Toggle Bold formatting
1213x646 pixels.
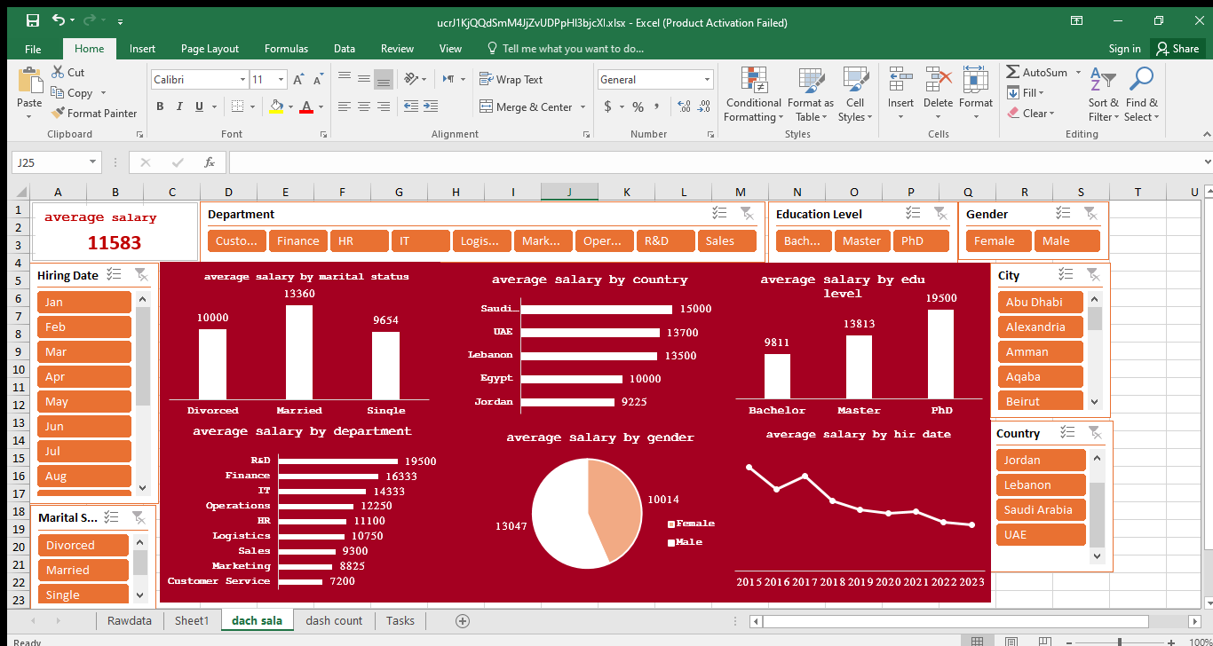pyautogui.click(x=160, y=106)
